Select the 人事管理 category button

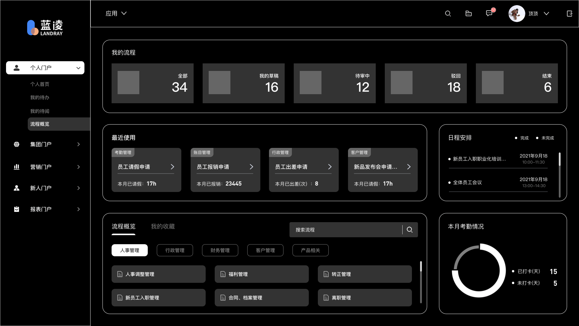click(130, 250)
